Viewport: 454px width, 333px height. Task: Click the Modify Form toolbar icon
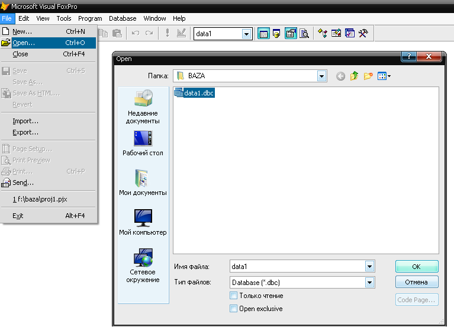[181, 33]
